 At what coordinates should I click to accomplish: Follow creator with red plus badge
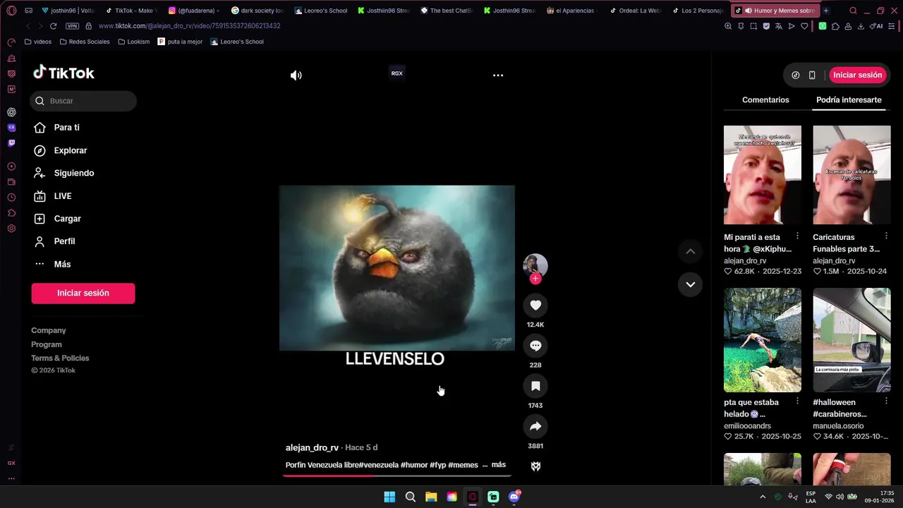pos(535,279)
